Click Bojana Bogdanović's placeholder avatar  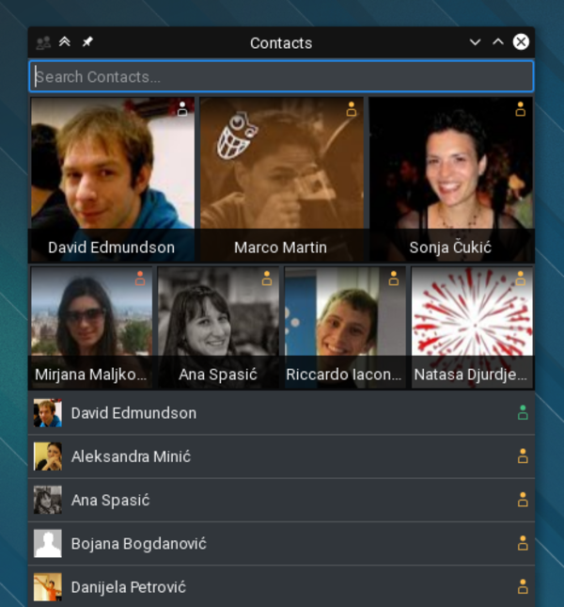(48, 544)
